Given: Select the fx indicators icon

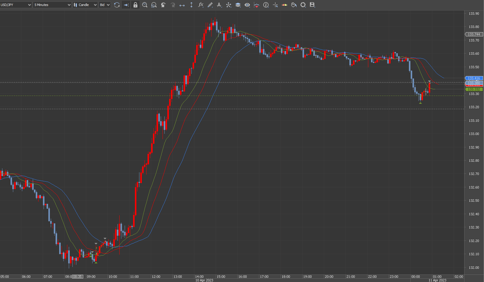Looking at the screenshot, I should [x=201, y=5].
